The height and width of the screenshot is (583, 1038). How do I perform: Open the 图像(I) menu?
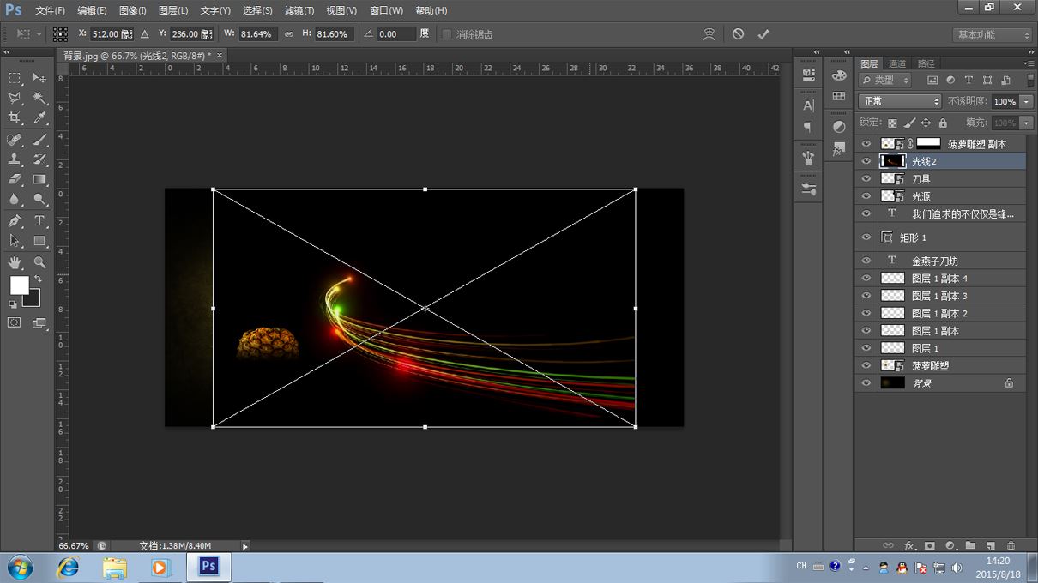pyautogui.click(x=132, y=10)
